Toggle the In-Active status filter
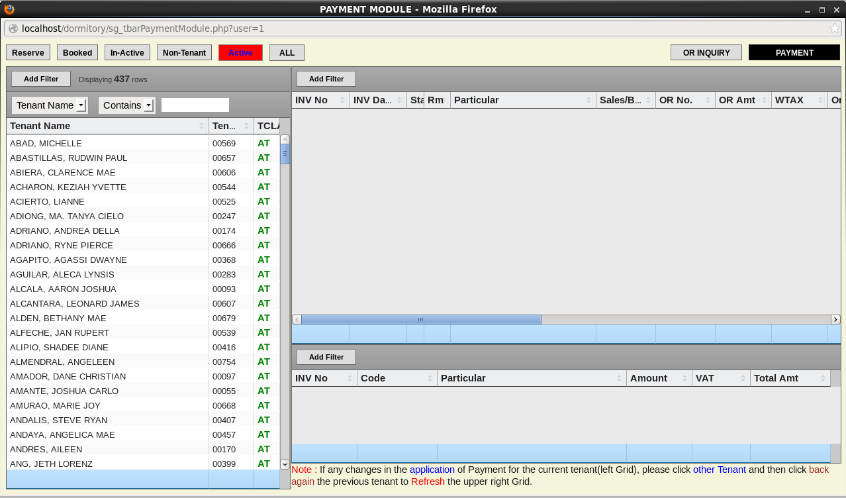846x498 pixels. [127, 53]
